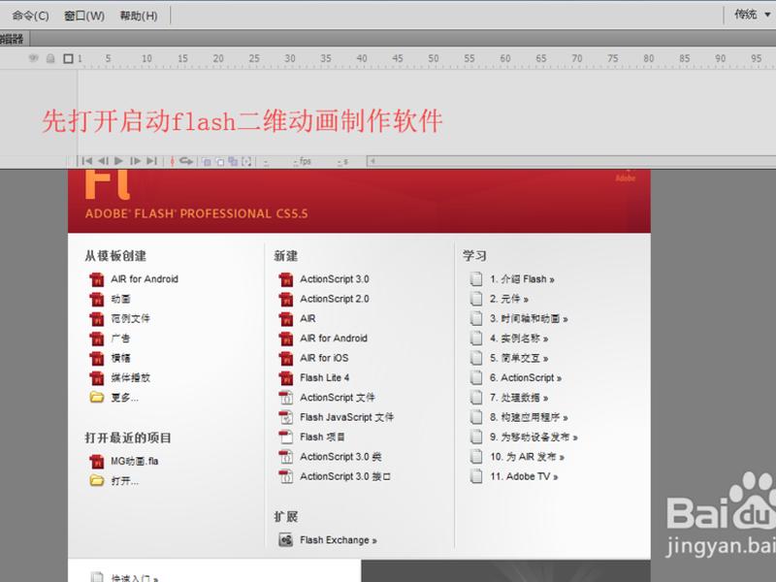Open lesson 9. 为移动设备发布
This screenshot has width=776, height=582.
click(533, 437)
